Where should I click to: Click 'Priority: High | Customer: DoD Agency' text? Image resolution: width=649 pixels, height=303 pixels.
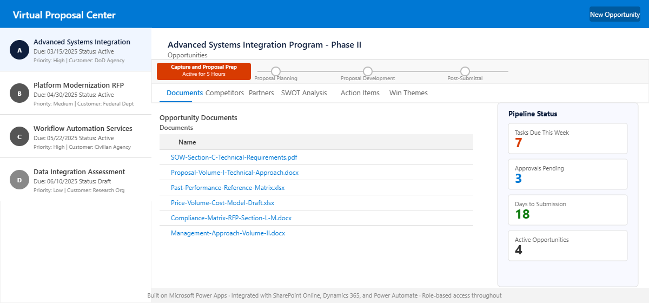click(x=79, y=61)
